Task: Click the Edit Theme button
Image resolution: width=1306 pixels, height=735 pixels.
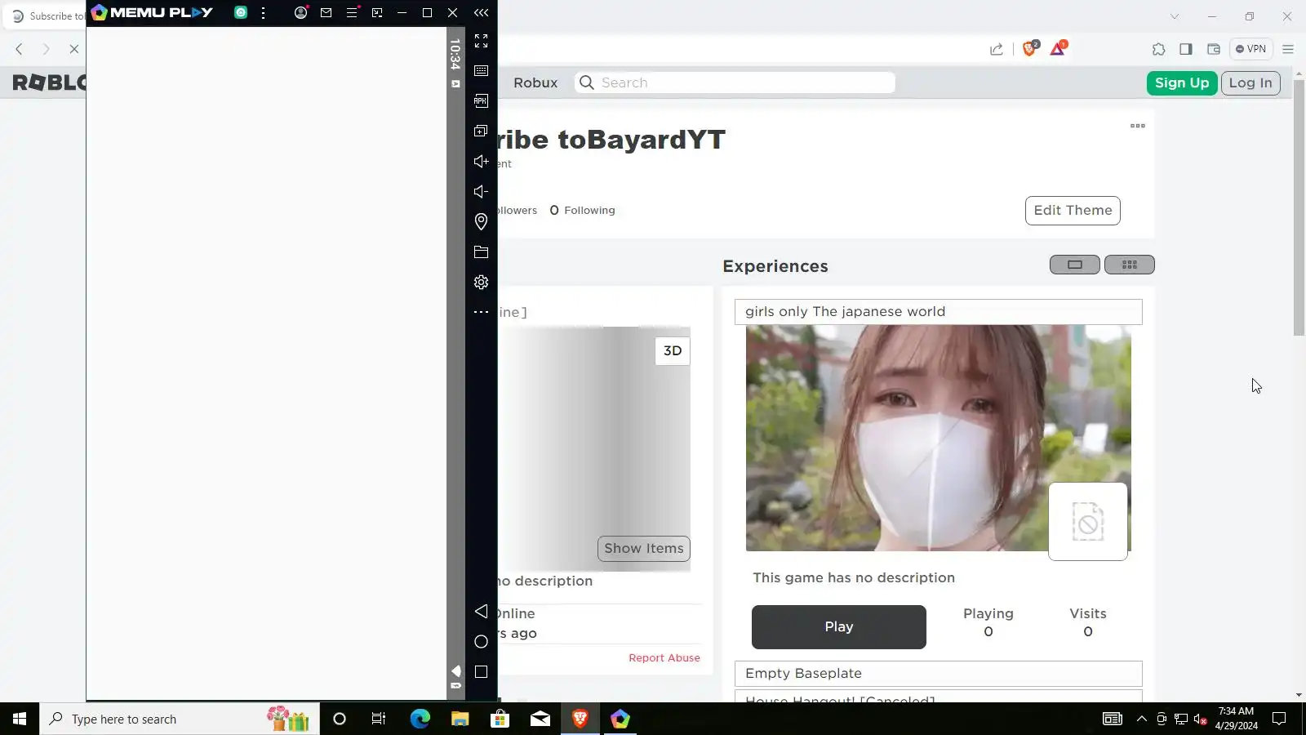Action: point(1073,211)
